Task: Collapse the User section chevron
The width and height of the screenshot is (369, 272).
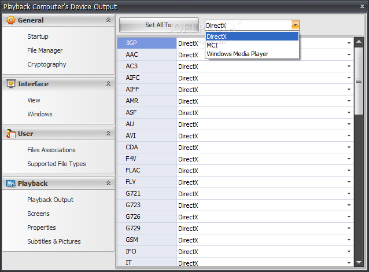Action: tap(108, 134)
